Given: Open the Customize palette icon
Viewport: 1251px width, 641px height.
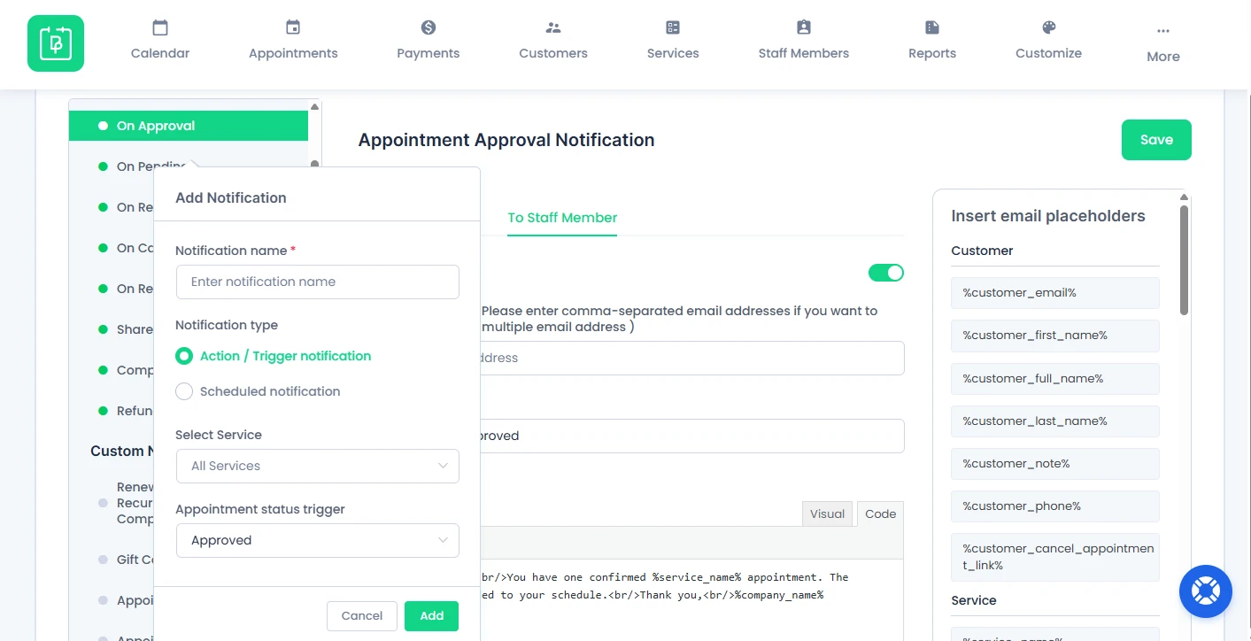Looking at the screenshot, I should pos(1049,27).
